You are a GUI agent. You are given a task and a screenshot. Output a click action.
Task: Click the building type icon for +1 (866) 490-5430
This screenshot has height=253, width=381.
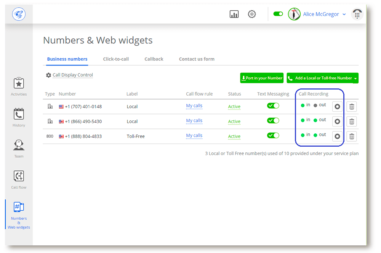pyautogui.click(x=50, y=121)
